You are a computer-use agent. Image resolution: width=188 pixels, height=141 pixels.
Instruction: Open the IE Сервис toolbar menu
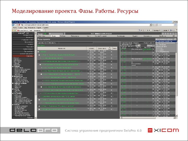tap(165, 30)
